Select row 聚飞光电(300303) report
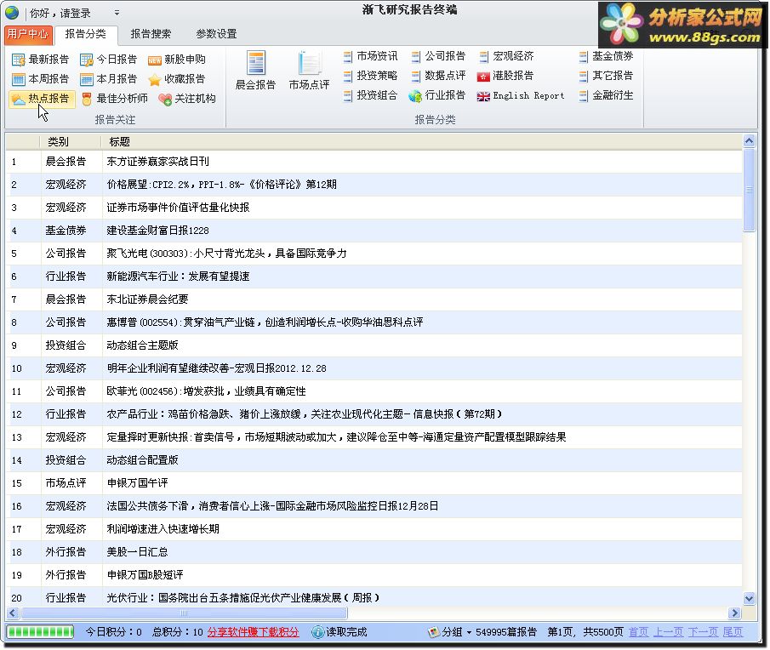 [x=374, y=254]
